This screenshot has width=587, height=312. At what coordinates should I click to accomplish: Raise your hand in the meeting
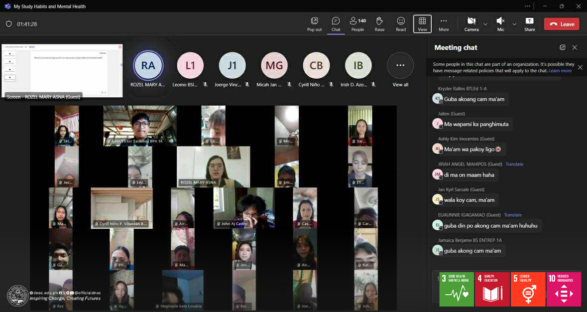[379, 23]
